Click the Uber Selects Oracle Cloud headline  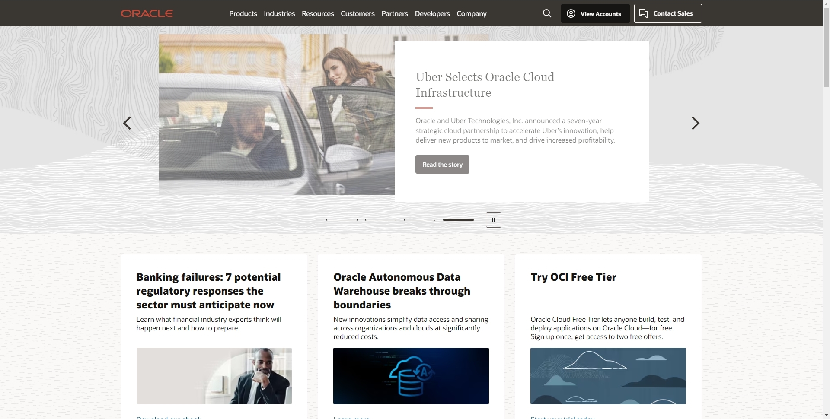pyautogui.click(x=485, y=85)
